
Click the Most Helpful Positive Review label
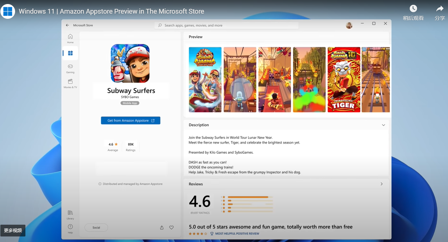coord(237,234)
